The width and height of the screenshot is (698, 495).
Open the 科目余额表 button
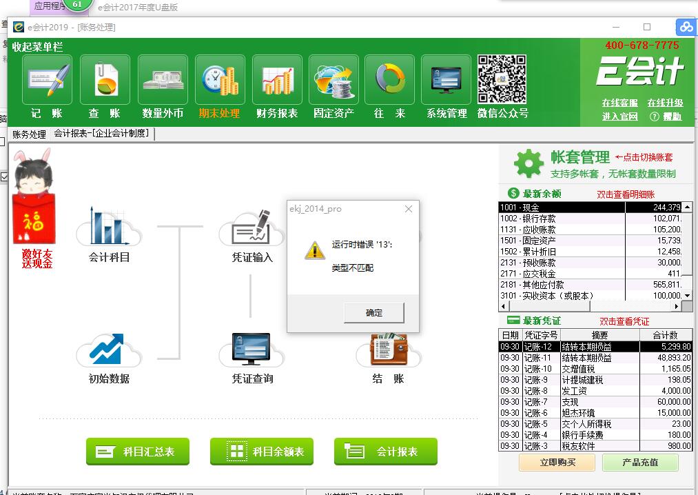click(x=262, y=452)
